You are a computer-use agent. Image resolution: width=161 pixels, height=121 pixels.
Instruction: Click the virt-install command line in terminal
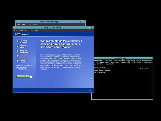[123, 60]
